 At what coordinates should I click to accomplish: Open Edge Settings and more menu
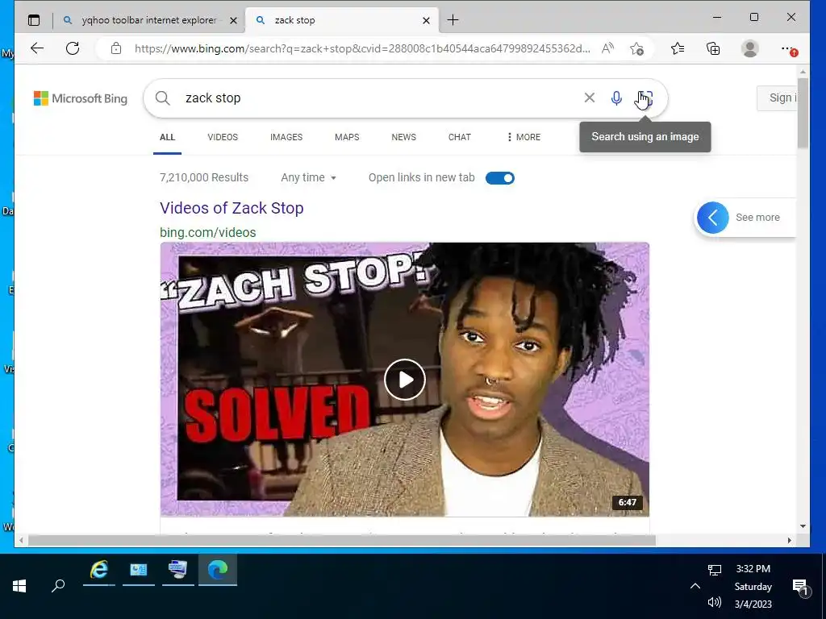(x=789, y=49)
